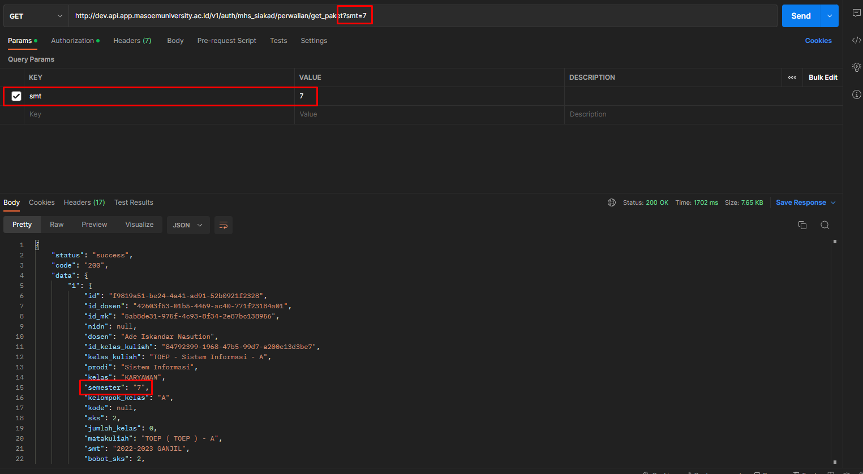The height and width of the screenshot is (474, 863).
Task: Click line number 22 in gutter
Action: point(20,459)
